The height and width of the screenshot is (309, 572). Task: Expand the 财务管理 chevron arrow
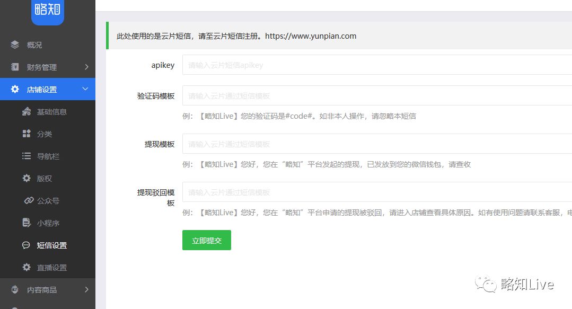pos(86,67)
